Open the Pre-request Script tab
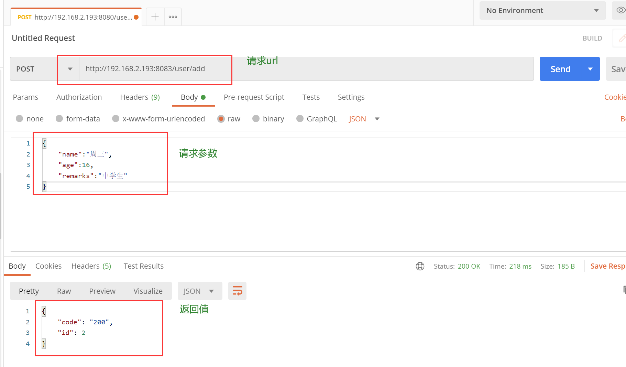 point(254,97)
